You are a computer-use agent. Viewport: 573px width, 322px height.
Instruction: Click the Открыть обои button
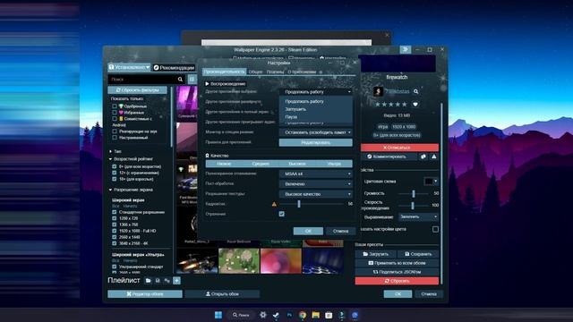pos(222,294)
